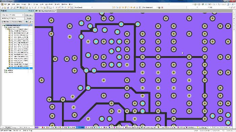236x132 pixels.
Task: Open the Project menu
Action: point(24,4)
